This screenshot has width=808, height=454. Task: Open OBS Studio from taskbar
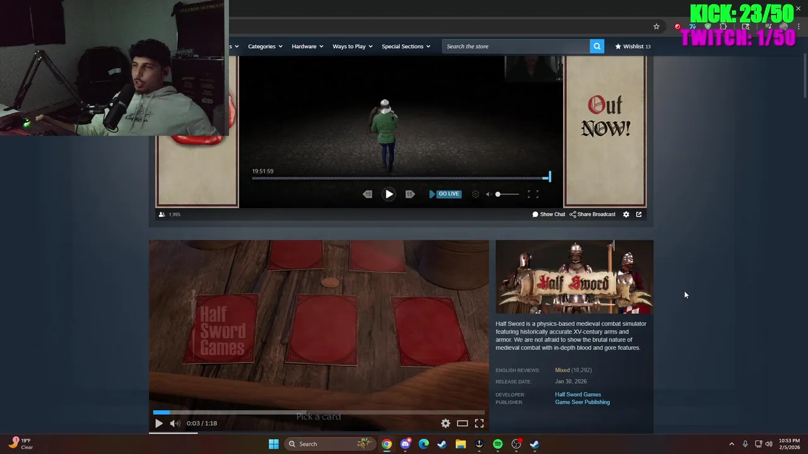516,444
